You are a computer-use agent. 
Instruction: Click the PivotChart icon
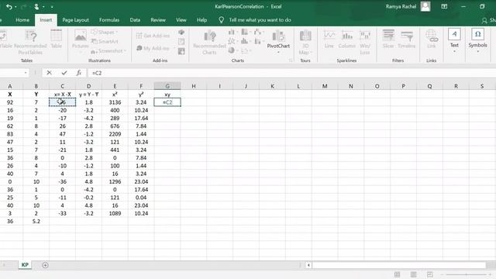point(278,36)
